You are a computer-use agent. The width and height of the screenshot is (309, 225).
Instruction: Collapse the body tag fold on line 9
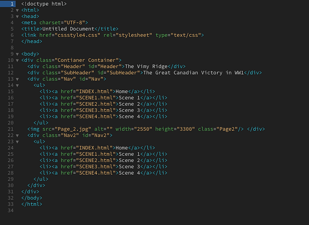(17, 54)
